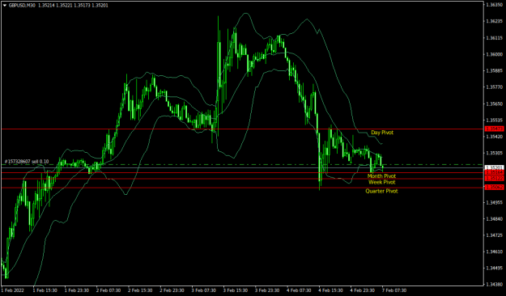Select the 'Quarter Pivot' label

381,191
